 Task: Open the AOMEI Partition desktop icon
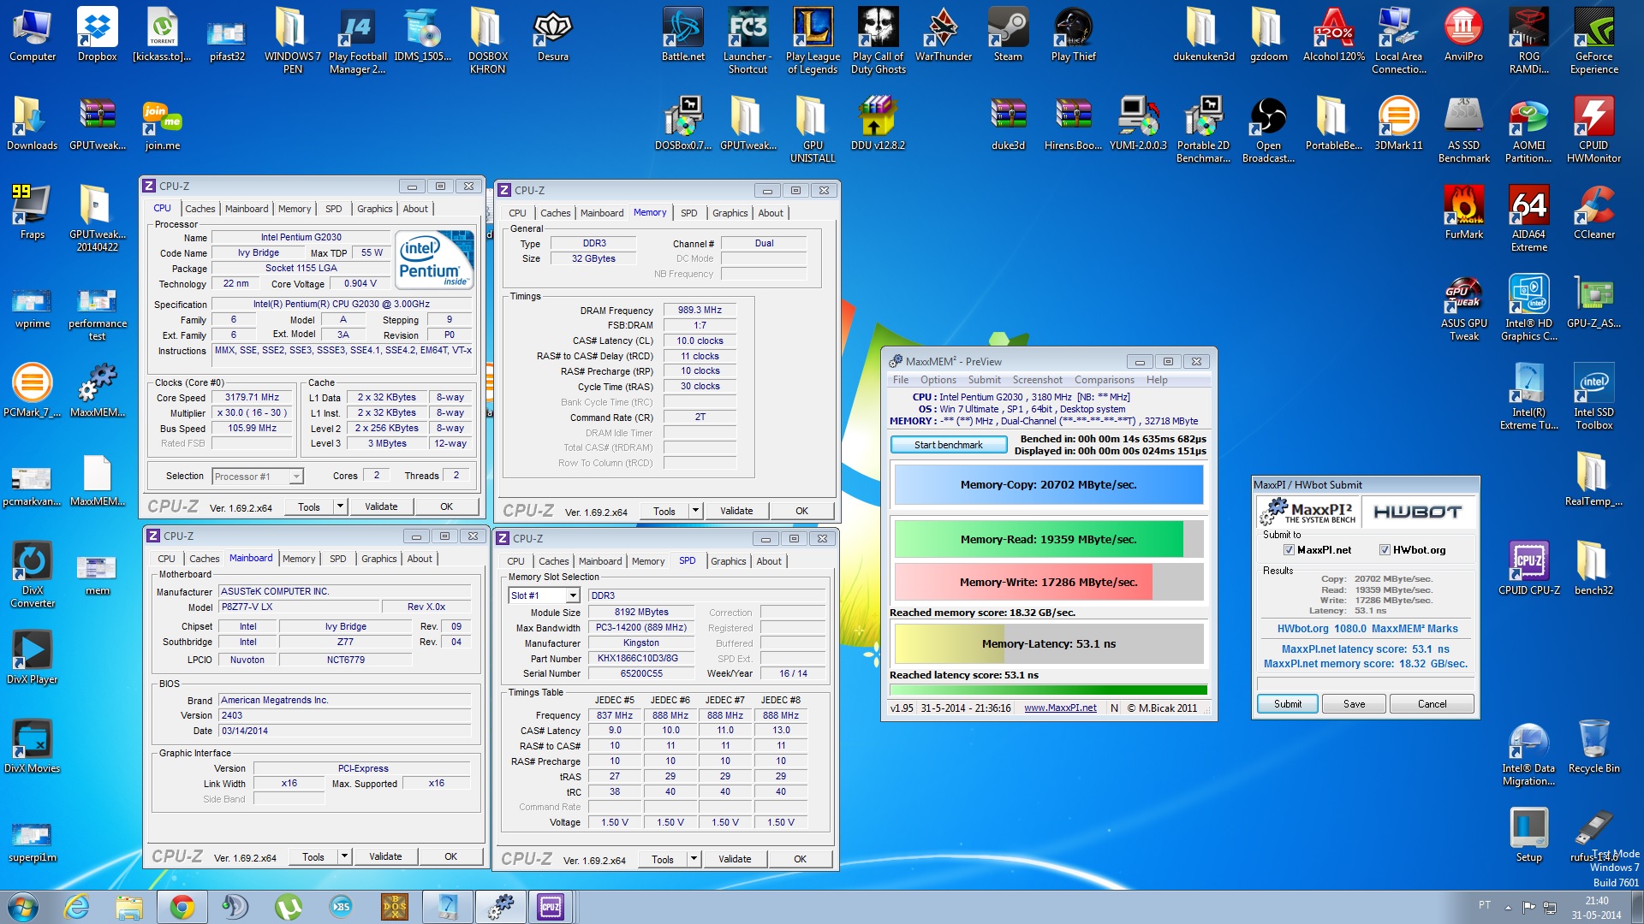coord(1528,129)
